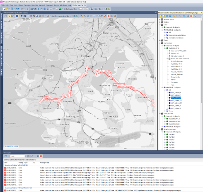203x192 pixels.
Task: Click the Undo arrow icon
Action: pos(17,9)
